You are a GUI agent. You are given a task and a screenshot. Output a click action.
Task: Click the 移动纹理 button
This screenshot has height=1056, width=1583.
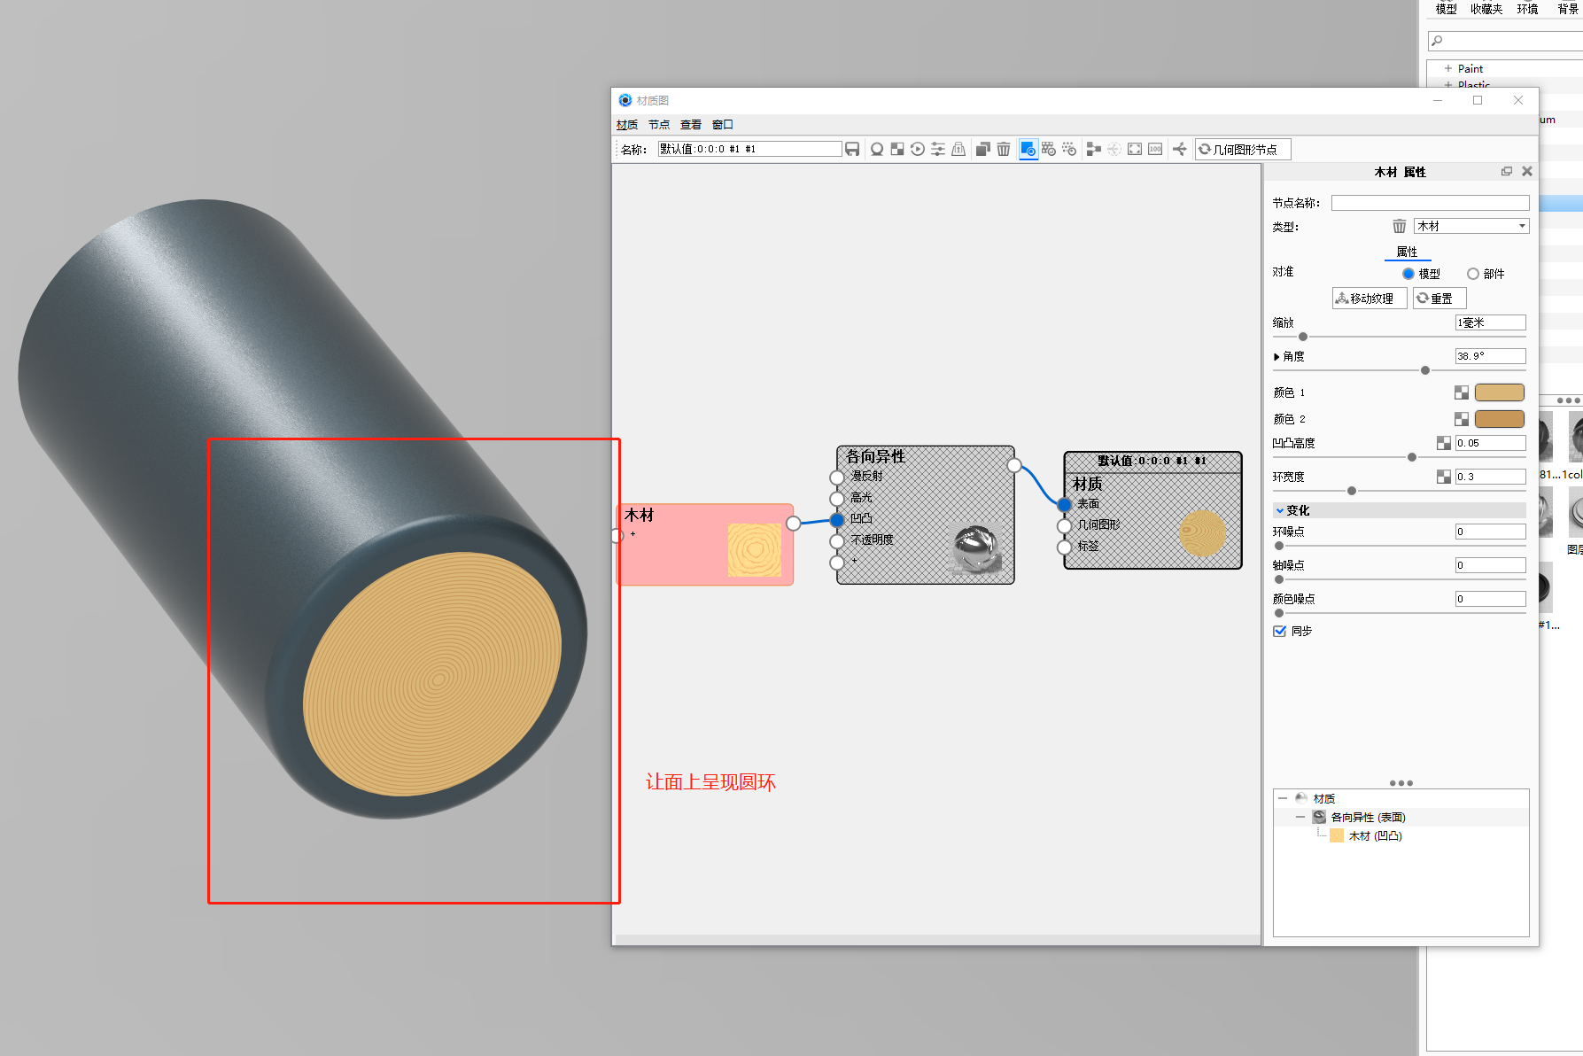tap(1370, 299)
